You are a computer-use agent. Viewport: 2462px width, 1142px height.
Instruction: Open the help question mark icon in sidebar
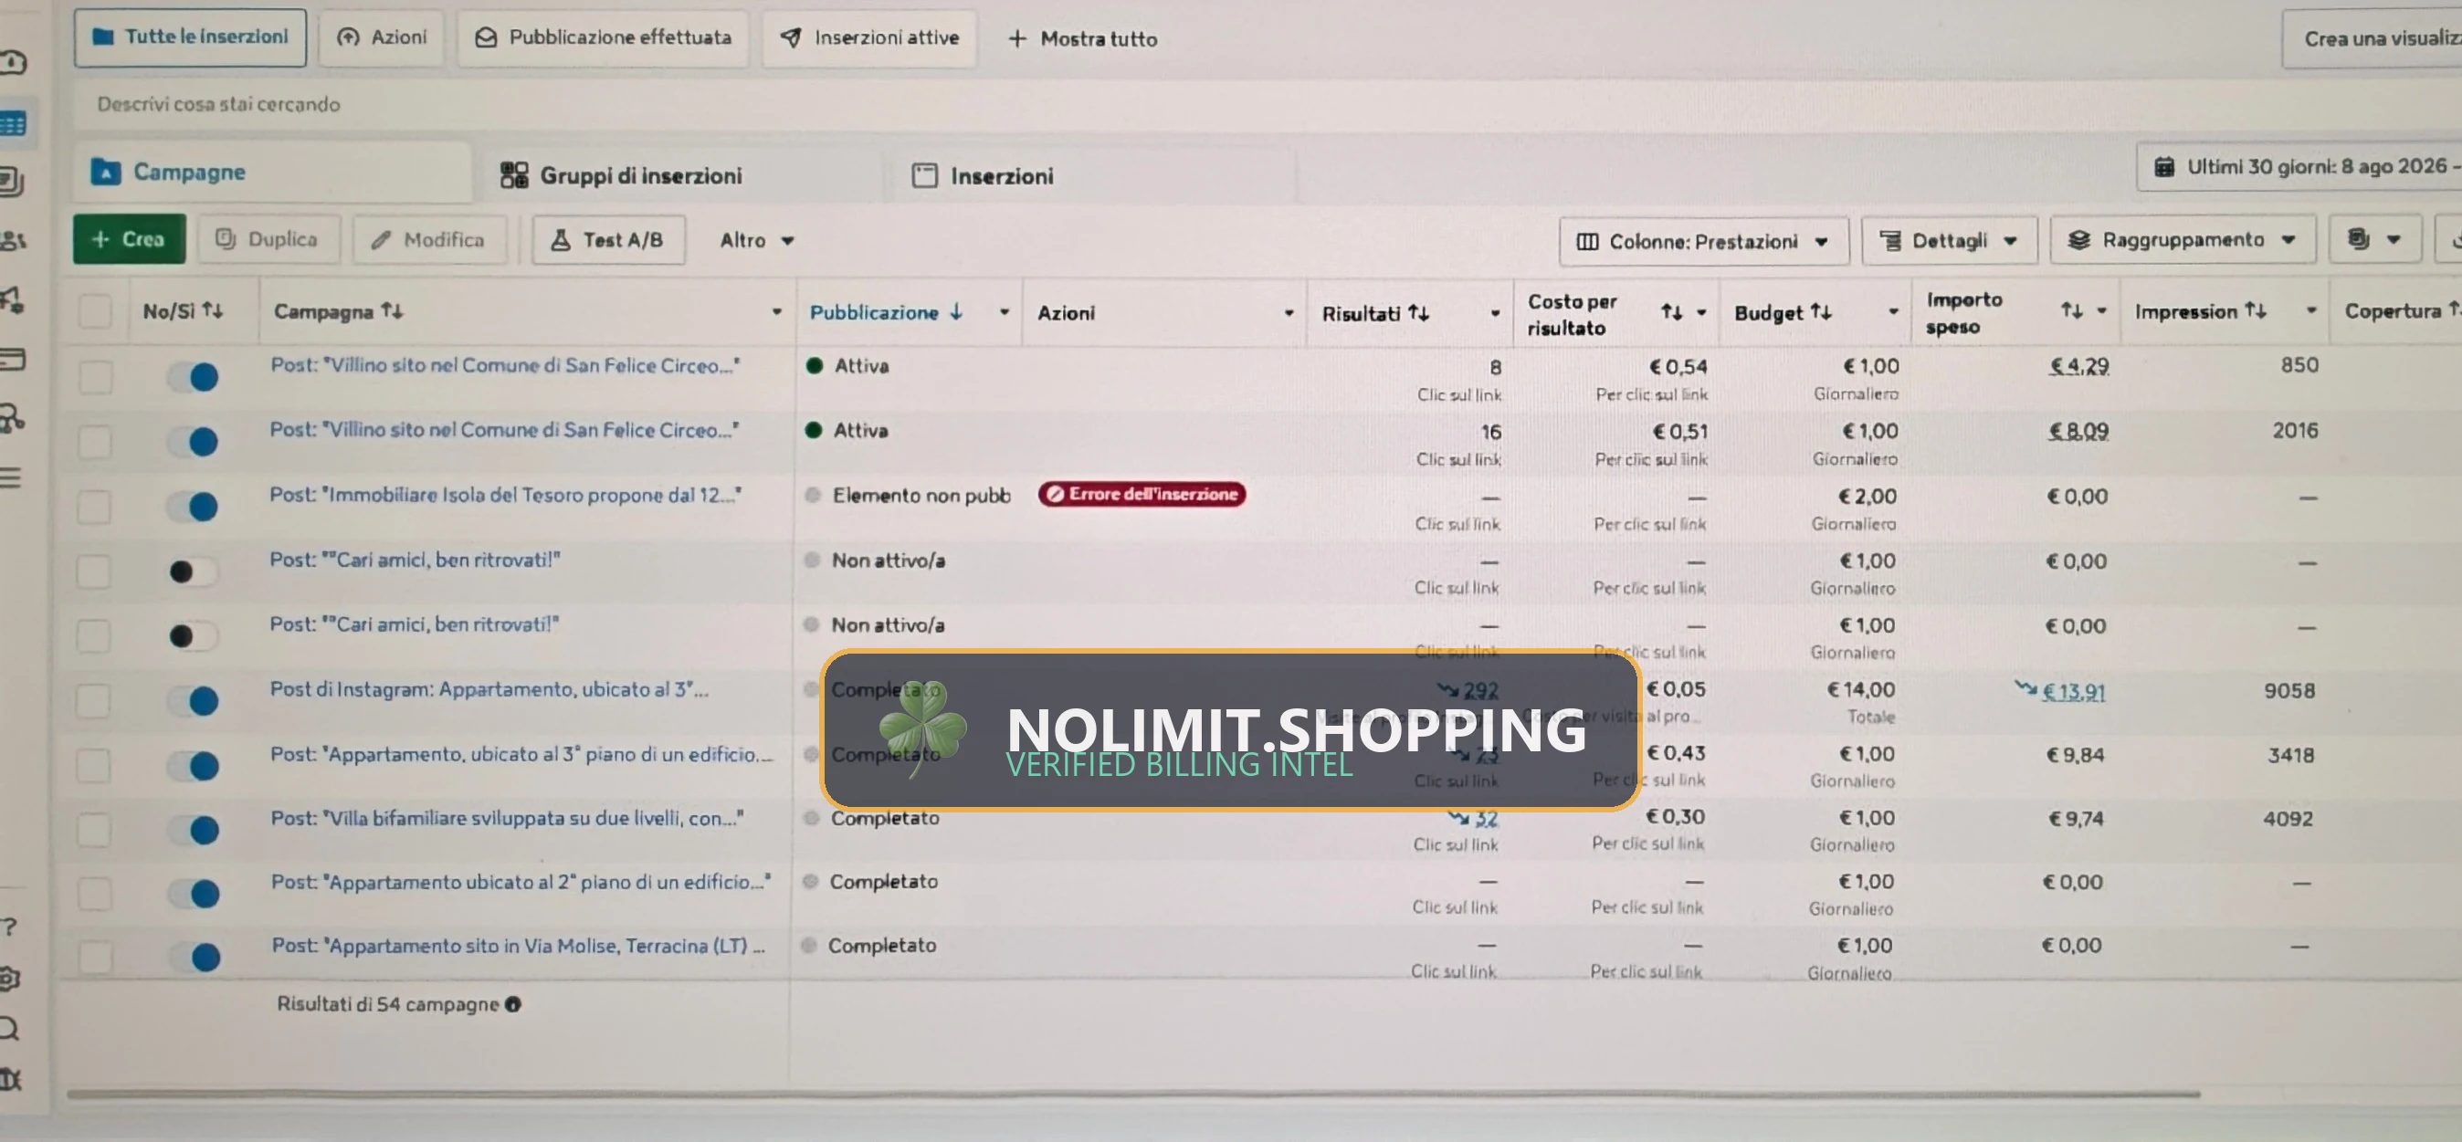pyautogui.click(x=9, y=926)
